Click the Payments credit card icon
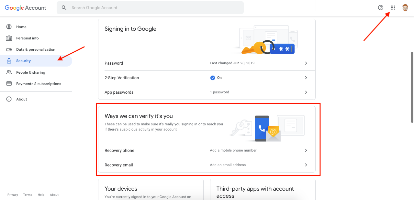Screen dimensions: 414x200 click(9, 84)
